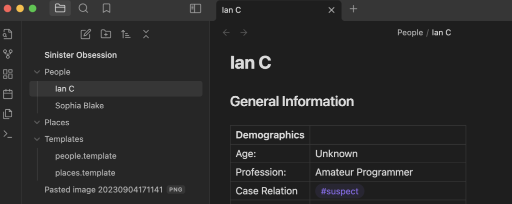512x204 pixels.
Task: Open the search magnifier icon
Action: (83, 8)
